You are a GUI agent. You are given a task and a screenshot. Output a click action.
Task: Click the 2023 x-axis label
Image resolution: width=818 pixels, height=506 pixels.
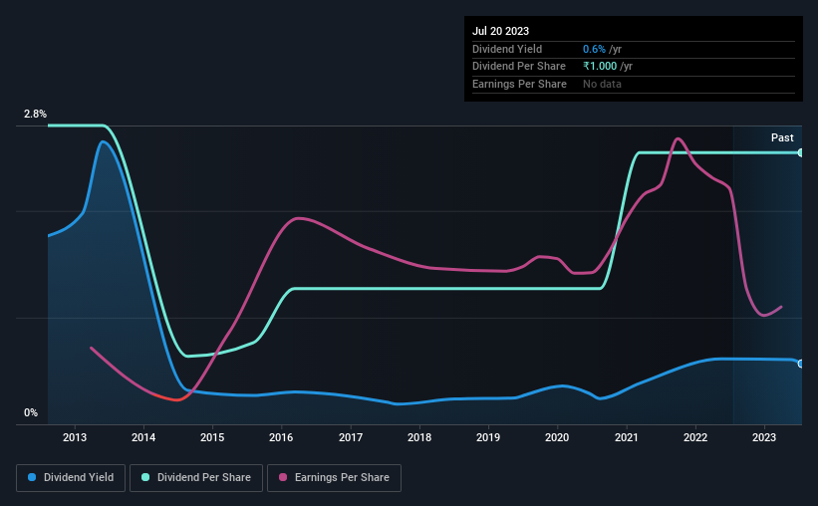pyautogui.click(x=764, y=437)
